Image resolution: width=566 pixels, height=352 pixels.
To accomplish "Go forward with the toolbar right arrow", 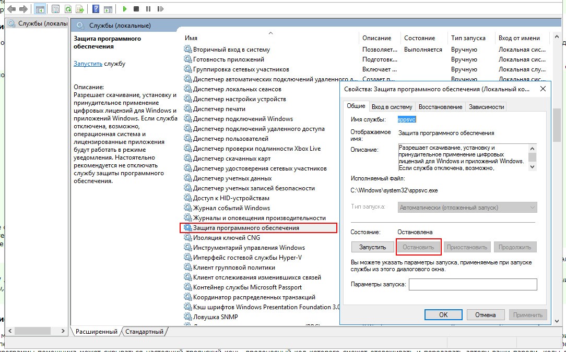I will (x=23, y=9).
